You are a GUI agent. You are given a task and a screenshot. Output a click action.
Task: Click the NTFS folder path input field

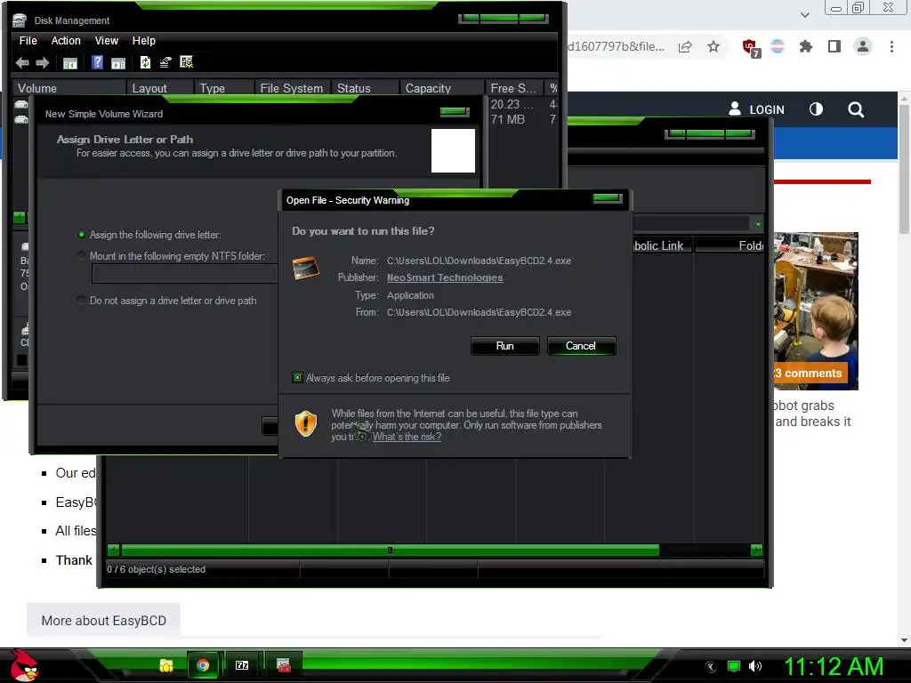click(x=185, y=274)
